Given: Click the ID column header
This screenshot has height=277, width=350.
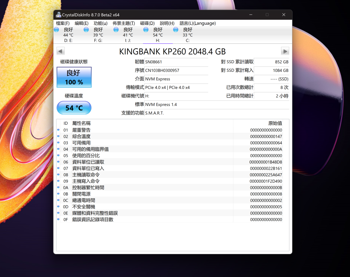Looking at the screenshot, I should tap(65, 123).
